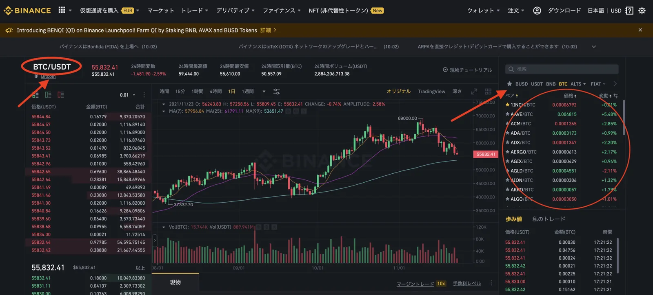Image resolution: width=653 pixels, height=295 pixels.
Task: Expand the FIAT market dropdown
Action: coord(598,84)
